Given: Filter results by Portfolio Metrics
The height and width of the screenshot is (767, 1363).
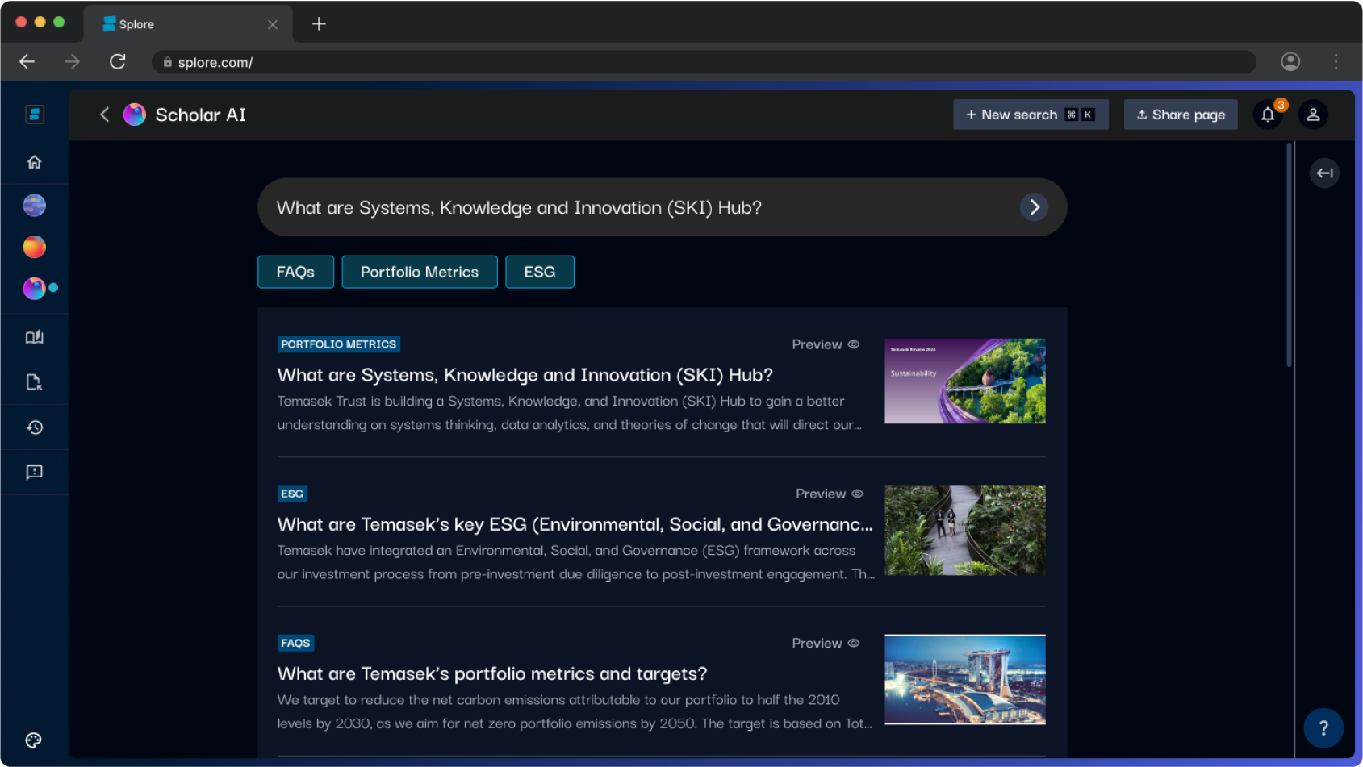Looking at the screenshot, I should 420,272.
